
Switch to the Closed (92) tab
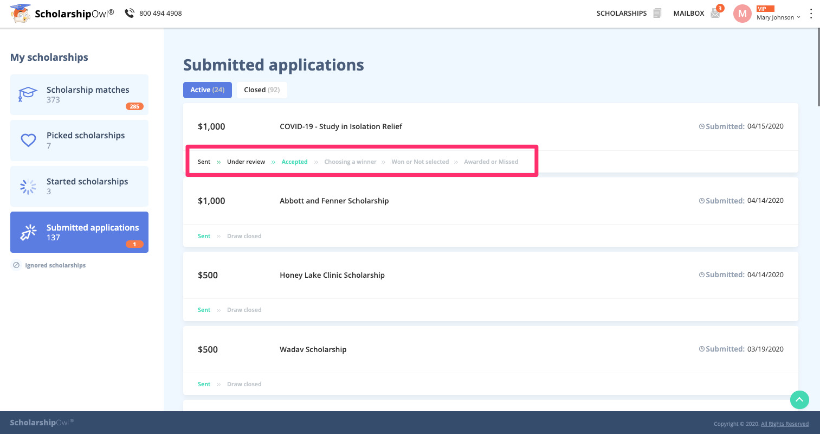click(x=262, y=90)
